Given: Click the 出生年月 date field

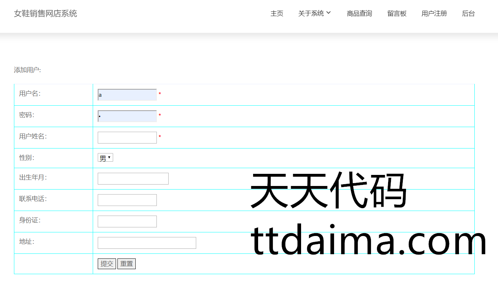Looking at the screenshot, I should tap(133, 179).
